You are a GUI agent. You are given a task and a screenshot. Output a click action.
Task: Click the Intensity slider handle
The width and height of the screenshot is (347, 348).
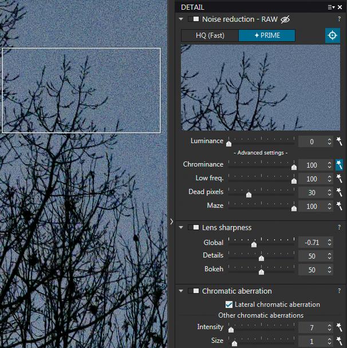click(x=231, y=330)
